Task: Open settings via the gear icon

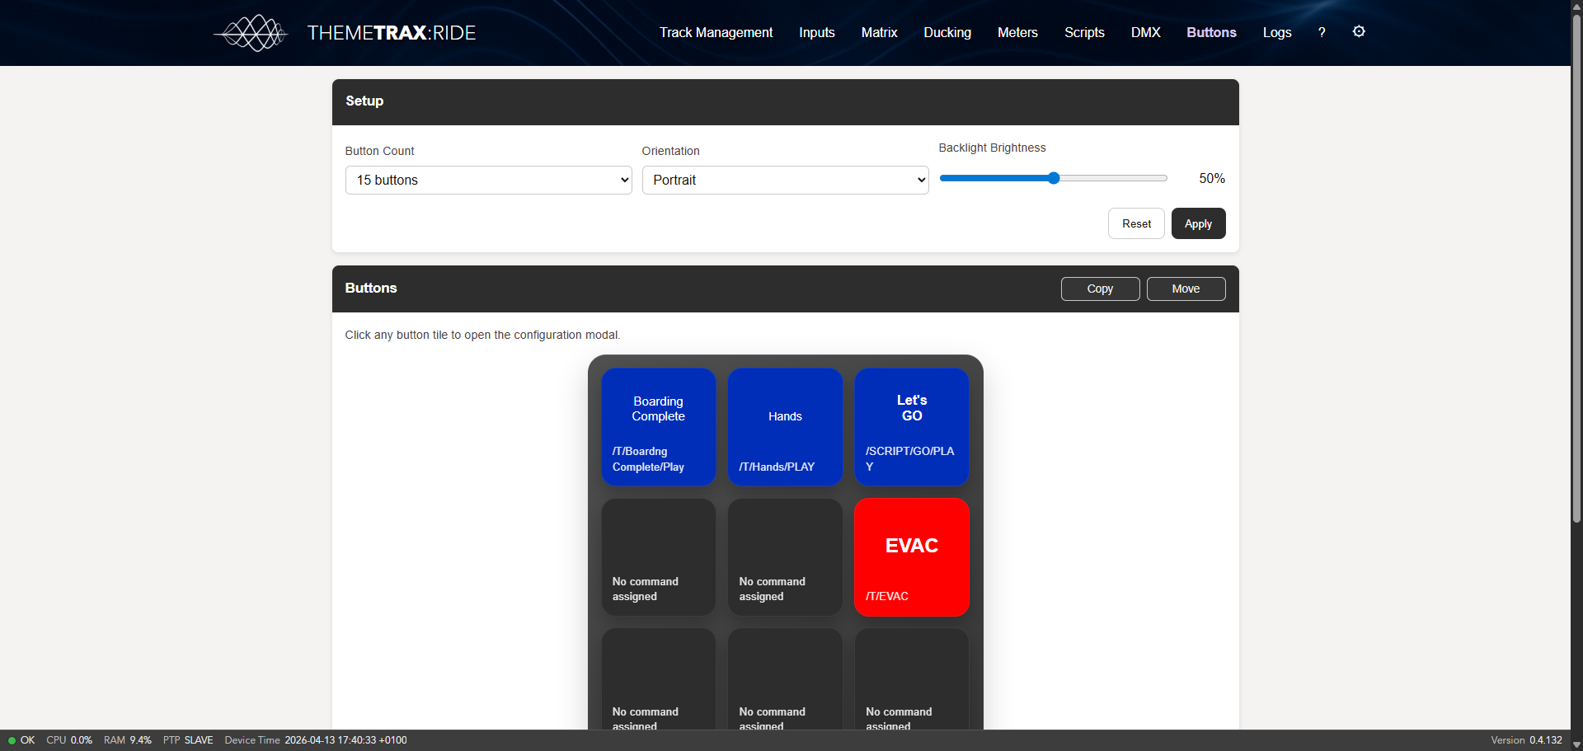Action: 1359,32
